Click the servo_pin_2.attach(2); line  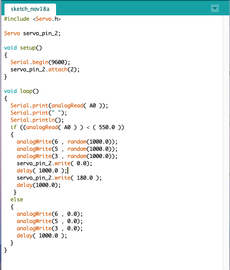45,70
